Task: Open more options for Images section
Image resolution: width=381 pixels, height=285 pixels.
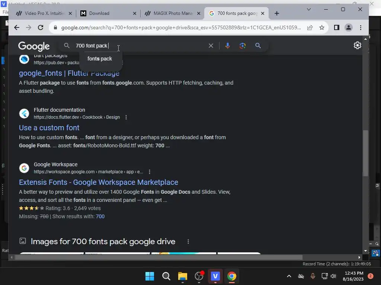Action: pyautogui.click(x=188, y=242)
